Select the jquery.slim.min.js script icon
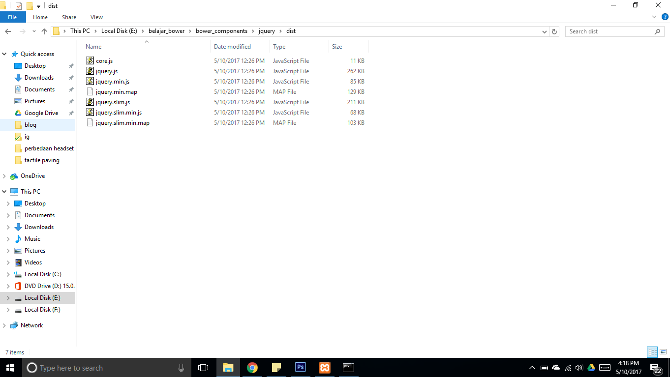The height and width of the screenshot is (377, 670). pos(90,113)
